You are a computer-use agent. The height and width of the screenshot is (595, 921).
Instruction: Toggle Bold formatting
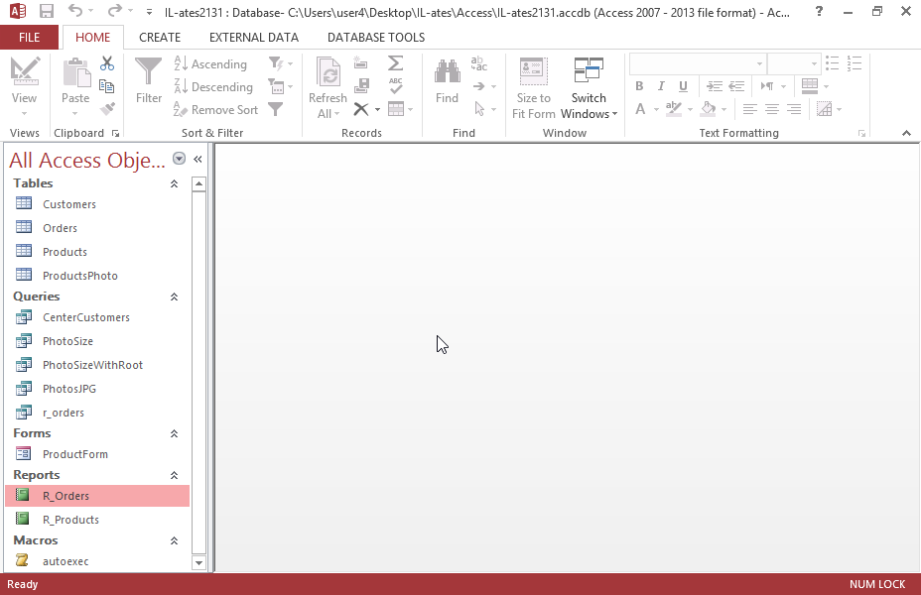[640, 86]
